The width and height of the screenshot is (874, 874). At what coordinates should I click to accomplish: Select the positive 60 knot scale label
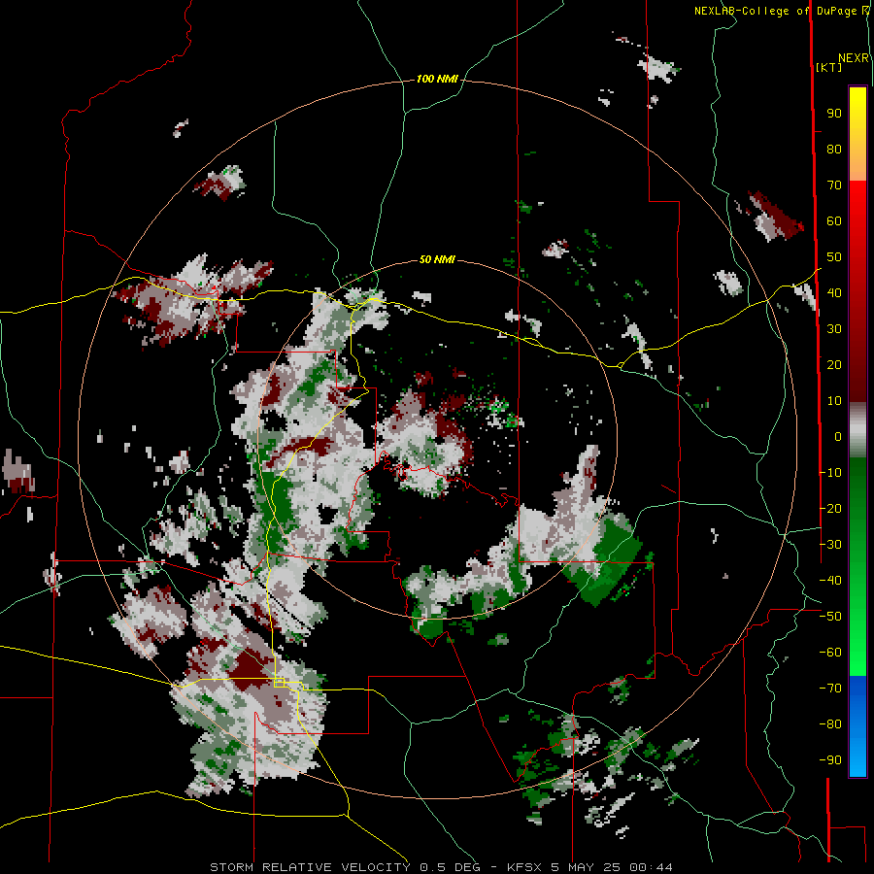[834, 221]
